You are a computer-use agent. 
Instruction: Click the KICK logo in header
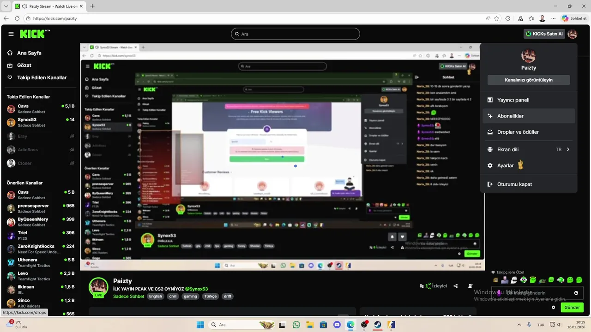pos(35,34)
